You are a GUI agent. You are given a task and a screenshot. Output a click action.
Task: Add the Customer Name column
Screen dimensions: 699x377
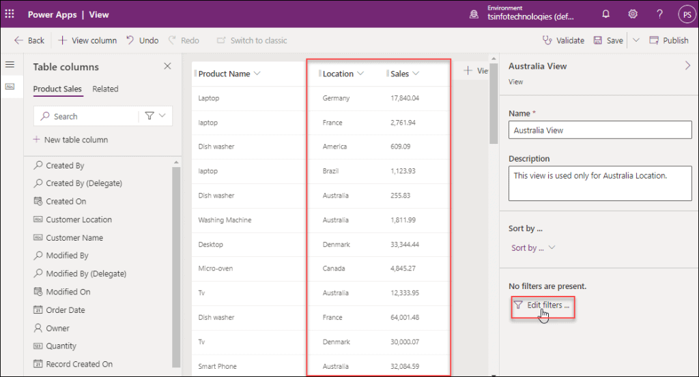[68, 238]
